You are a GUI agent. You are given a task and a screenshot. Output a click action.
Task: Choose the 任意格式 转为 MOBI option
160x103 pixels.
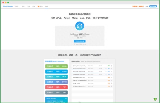click(56, 77)
